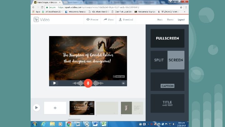Switch to the Layout tab
The height and width of the screenshot is (127, 225).
[x=181, y=19]
